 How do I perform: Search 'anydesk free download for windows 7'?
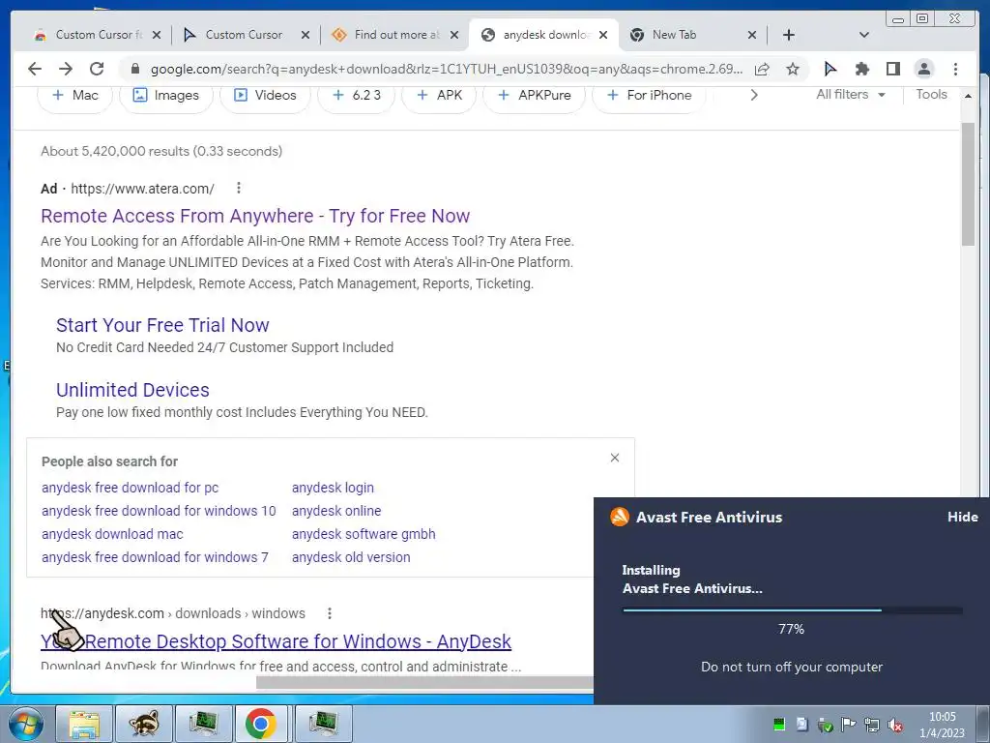point(155,557)
